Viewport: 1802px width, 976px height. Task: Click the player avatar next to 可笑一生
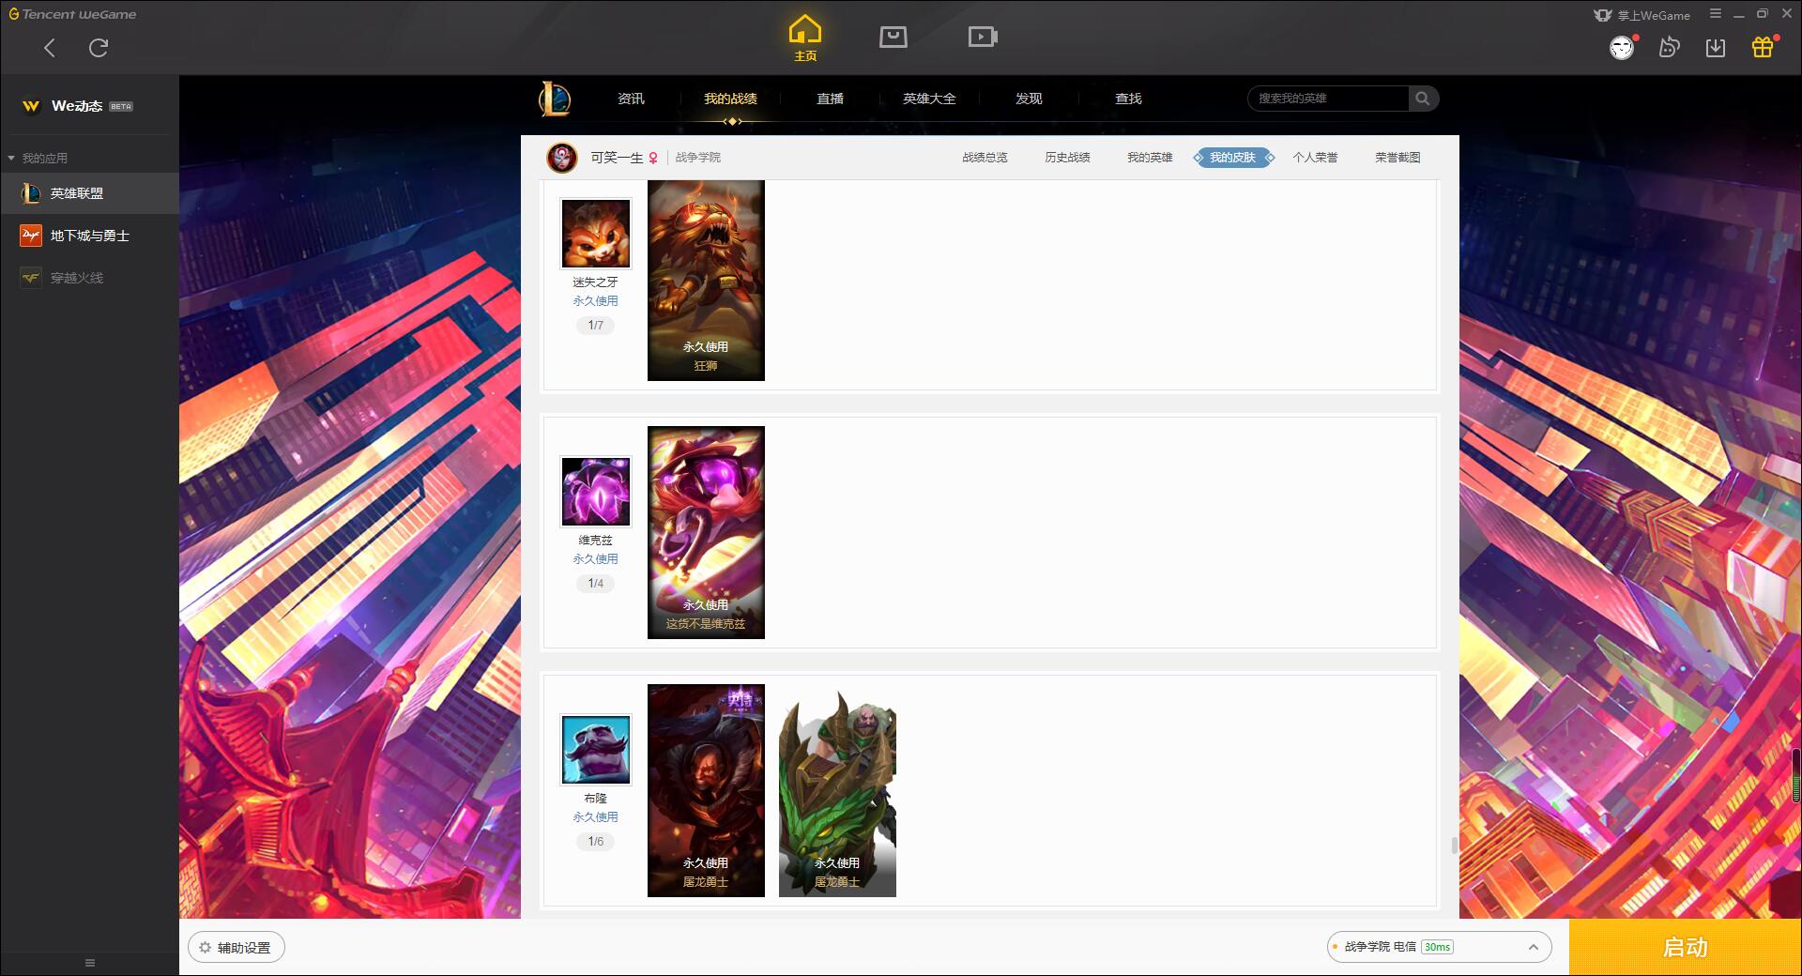coord(562,158)
